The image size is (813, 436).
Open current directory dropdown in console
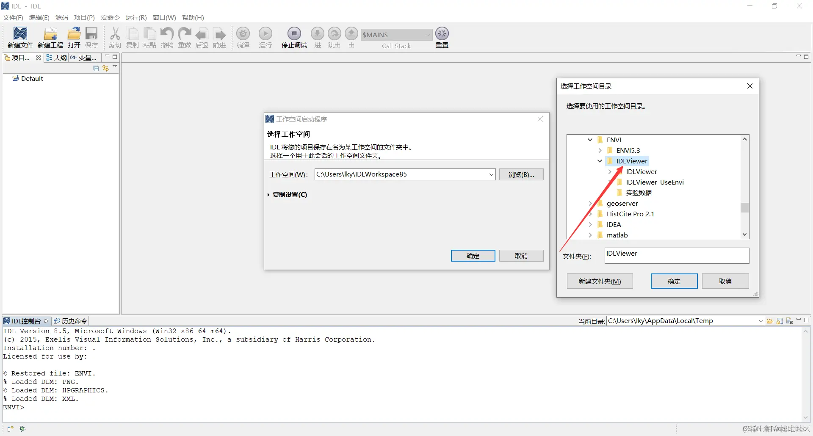(x=760, y=321)
